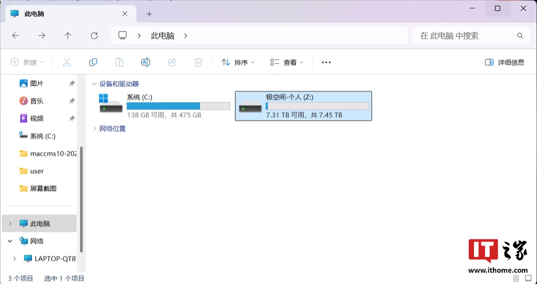This screenshot has width=537, height=284.
Task: Collapse the 设备和驱动器 group
Action: click(94, 84)
